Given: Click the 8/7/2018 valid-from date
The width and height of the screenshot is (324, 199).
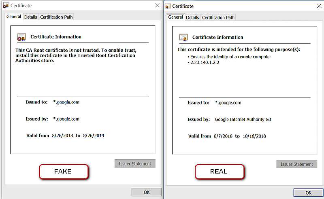Looking at the screenshot, I should [x=223, y=136].
